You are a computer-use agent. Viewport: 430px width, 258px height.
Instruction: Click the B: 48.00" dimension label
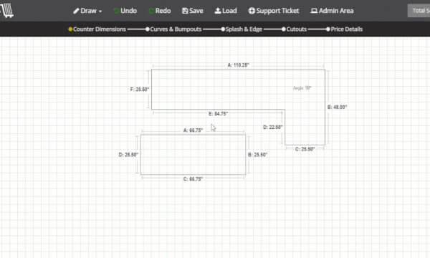coord(337,107)
